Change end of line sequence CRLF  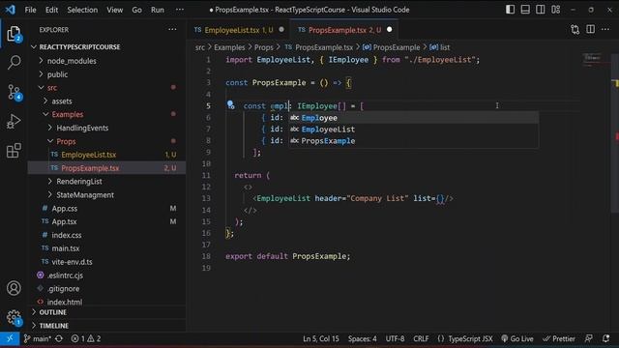[421, 338]
